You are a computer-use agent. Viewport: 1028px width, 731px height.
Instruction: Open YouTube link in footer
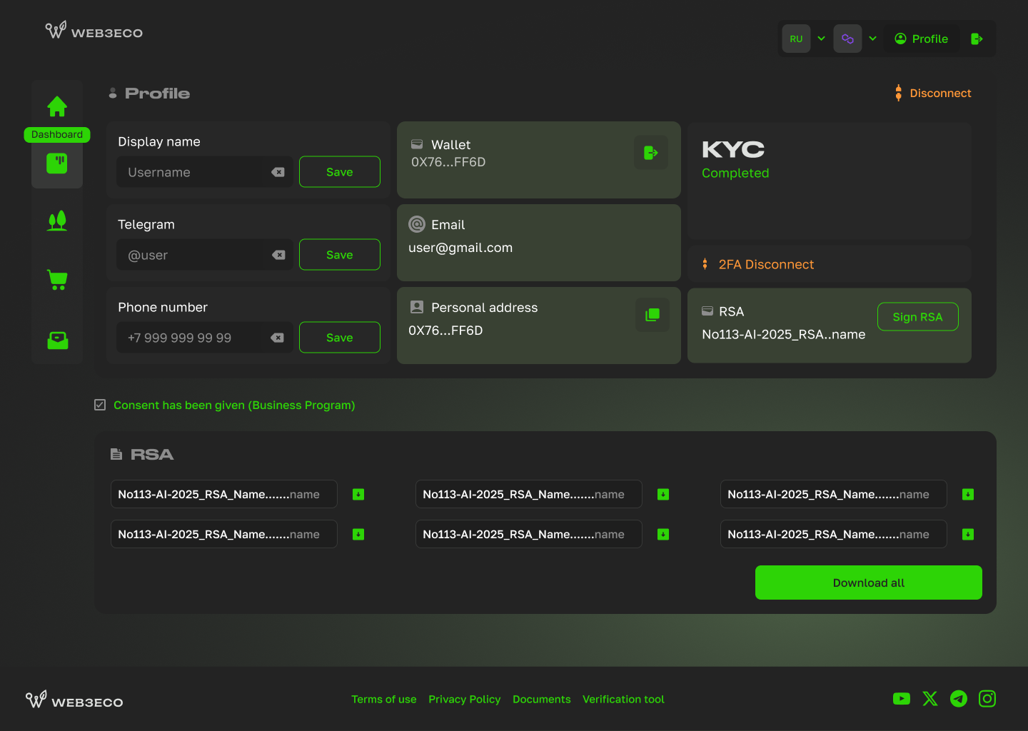[902, 699]
